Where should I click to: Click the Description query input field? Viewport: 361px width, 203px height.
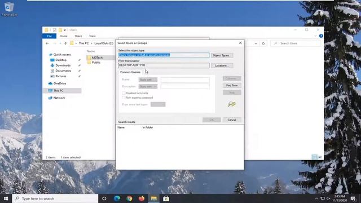(185, 86)
